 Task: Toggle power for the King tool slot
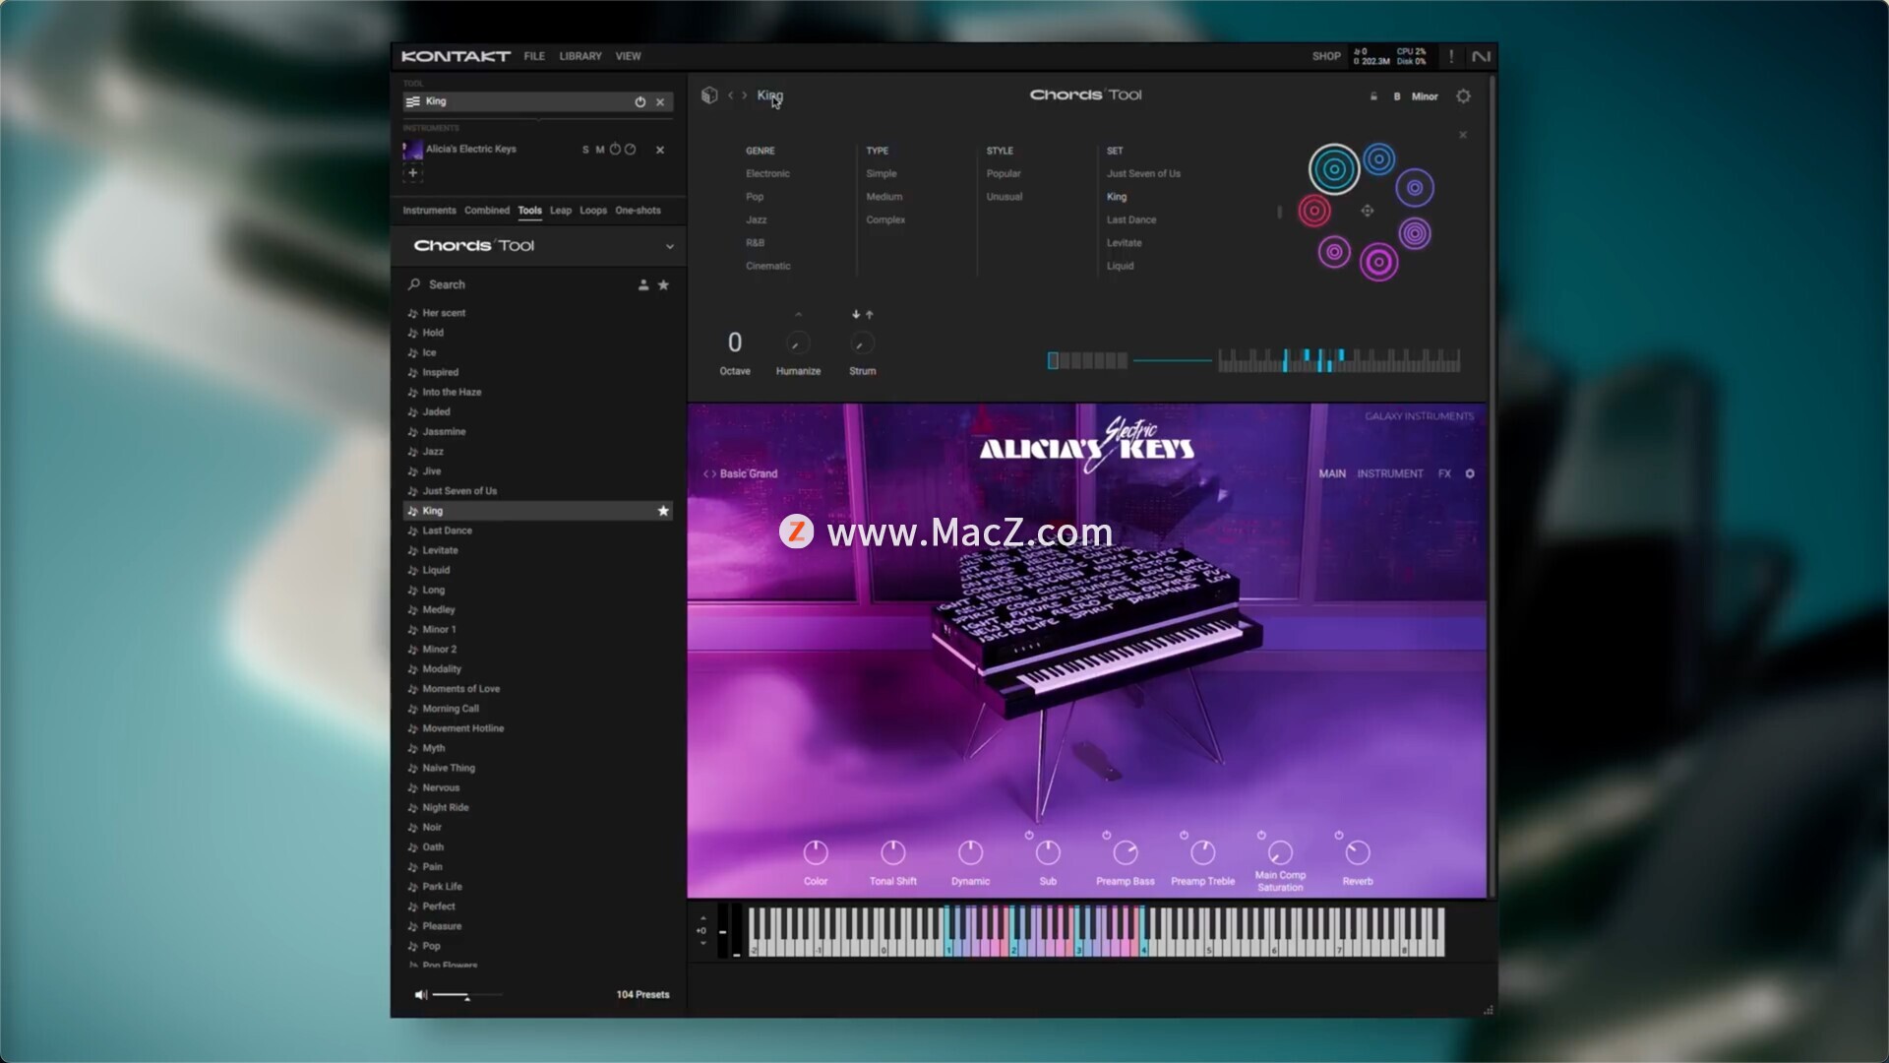coord(640,101)
